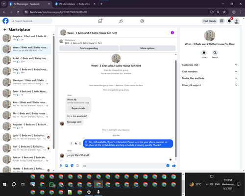Open Tarin conversation

26,93
